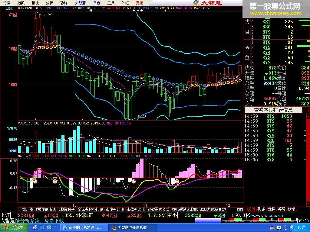310x232 pixels.
Task: Launch Internet Explorer from quick launch
Action: click(x=42, y=228)
